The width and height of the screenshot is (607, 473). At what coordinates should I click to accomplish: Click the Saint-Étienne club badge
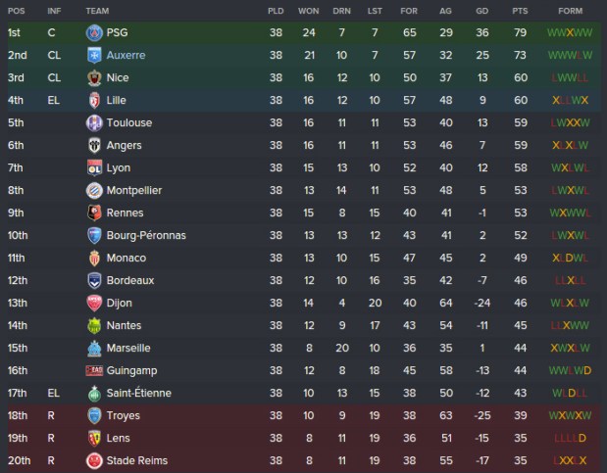click(94, 394)
